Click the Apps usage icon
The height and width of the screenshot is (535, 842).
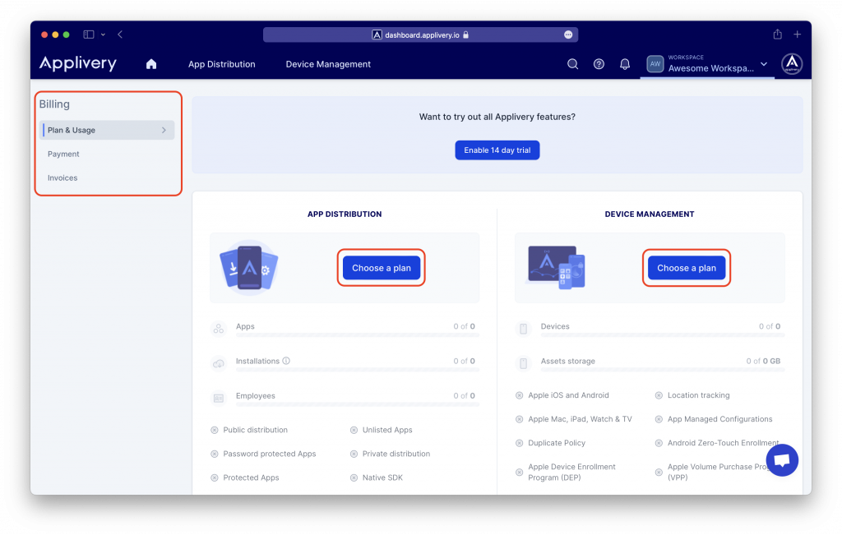click(x=219, y=329)
